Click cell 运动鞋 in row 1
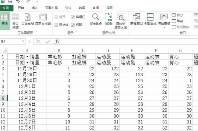This screenshot has height=131, width=198. (132, 57)
